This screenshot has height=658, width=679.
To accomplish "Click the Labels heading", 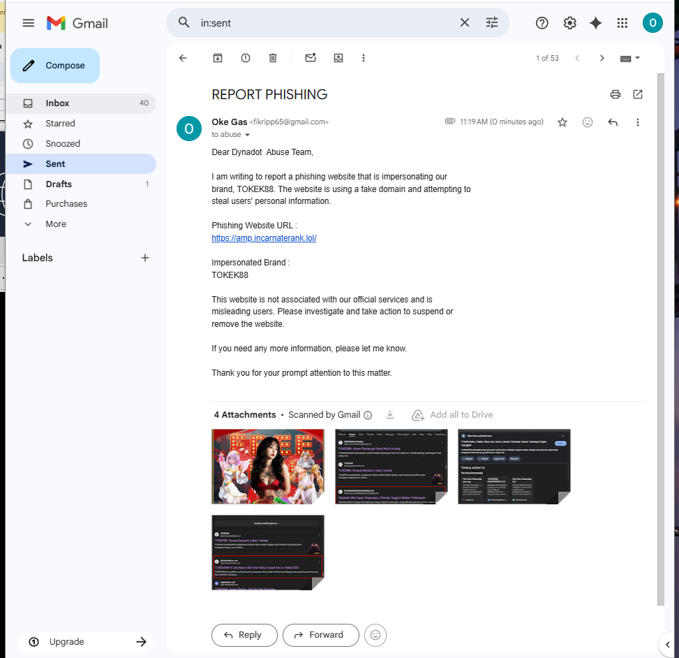I will [37, 258].
